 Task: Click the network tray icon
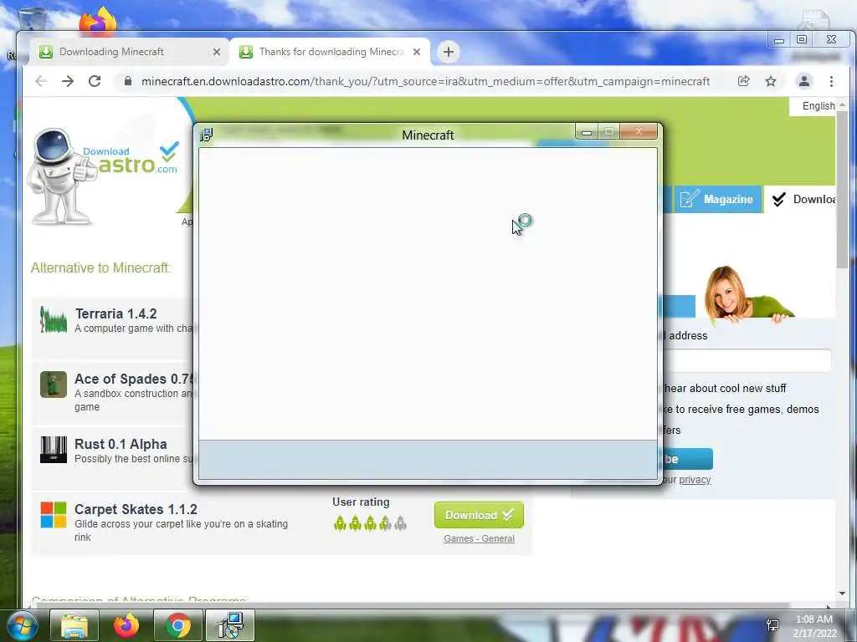point(772,625)
